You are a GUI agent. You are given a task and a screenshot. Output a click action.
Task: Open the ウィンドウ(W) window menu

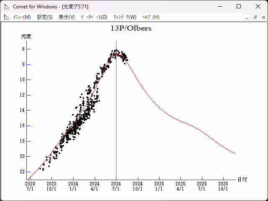[125, 17]
